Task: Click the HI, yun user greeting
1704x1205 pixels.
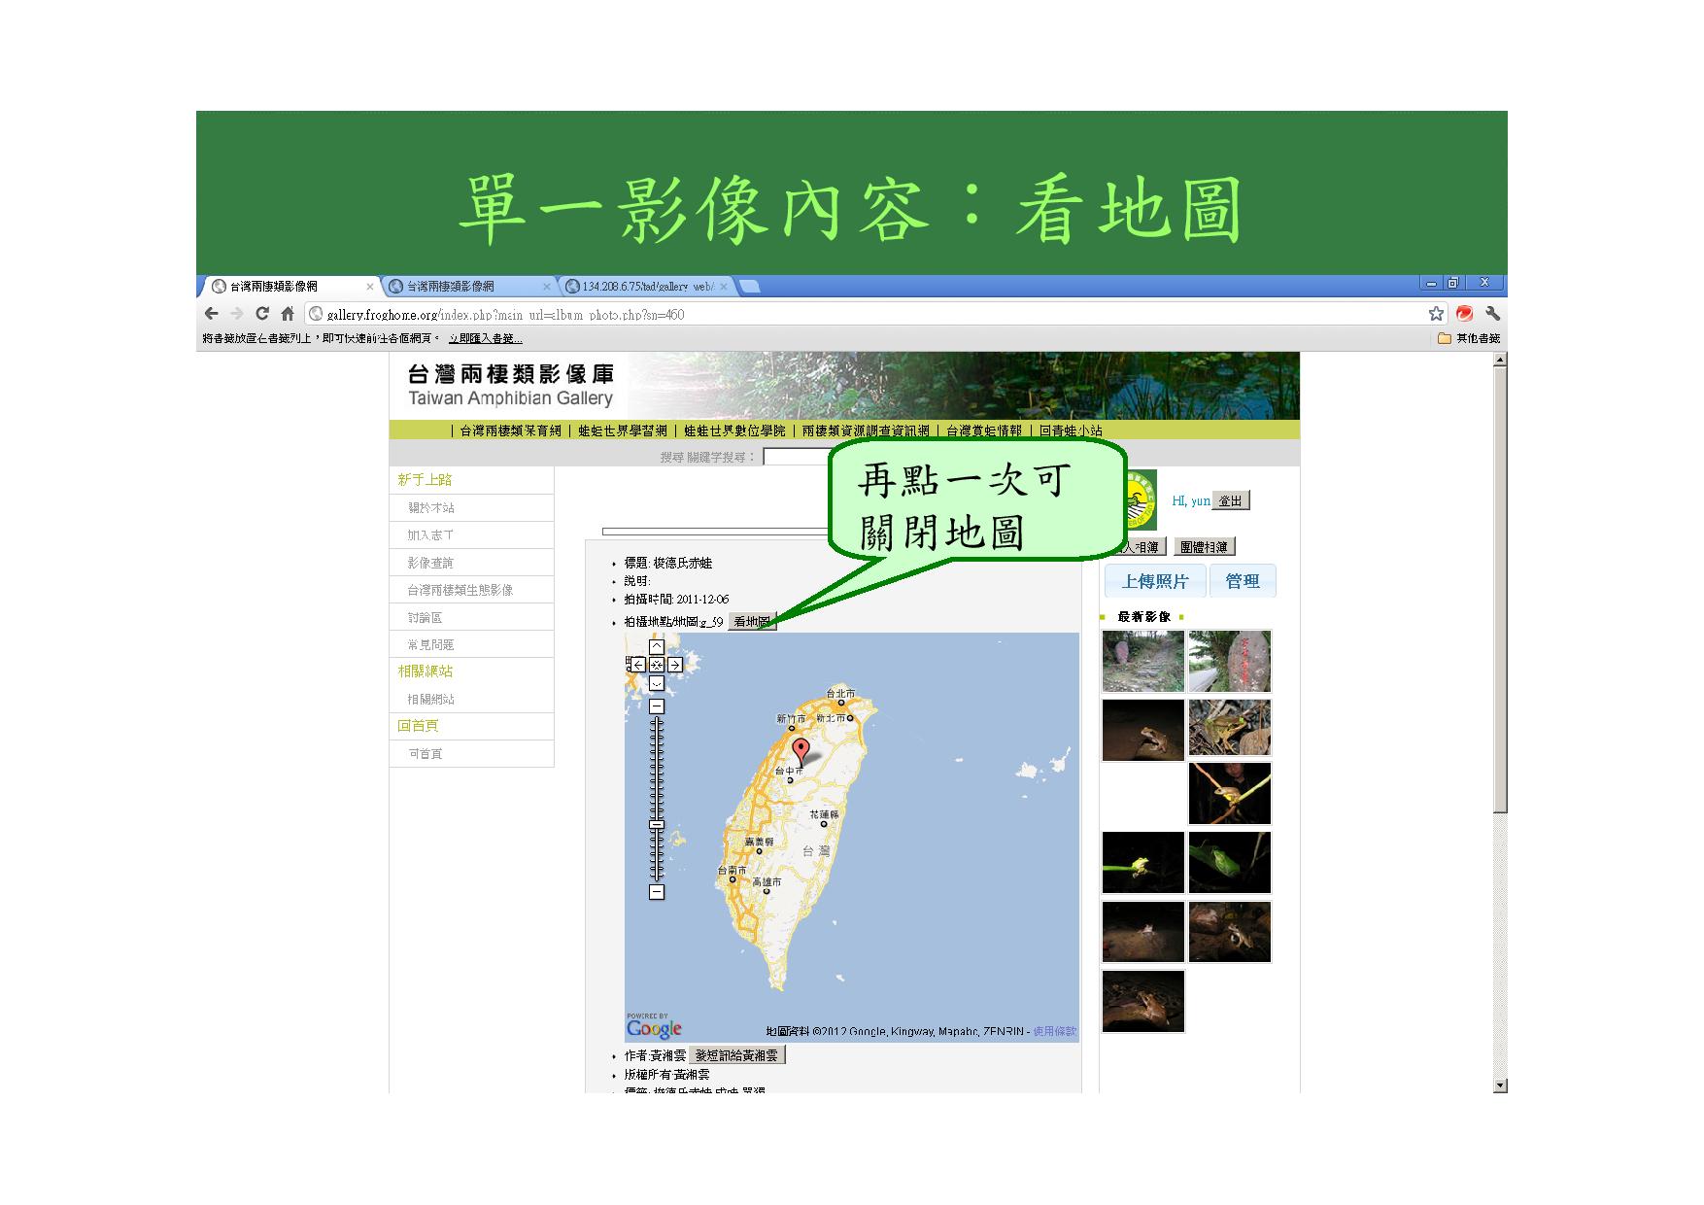Action: coord(1191,500)
